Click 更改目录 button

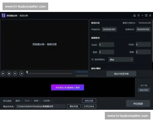[x=74, y=106]
